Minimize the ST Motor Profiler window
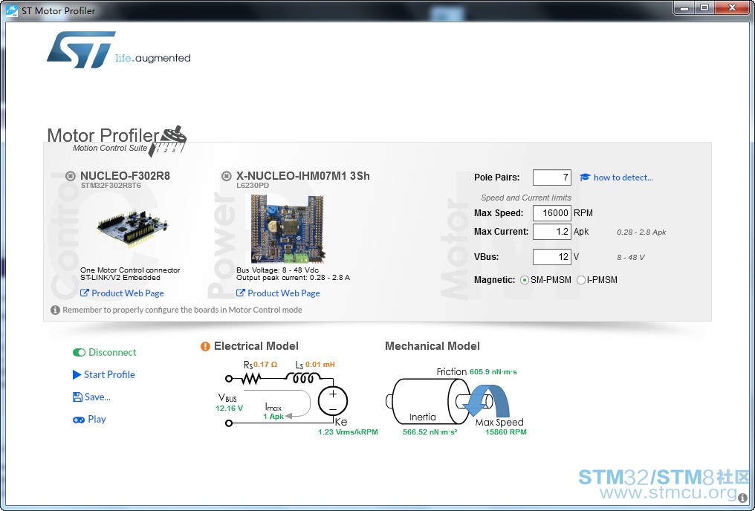 coord(684,7)
